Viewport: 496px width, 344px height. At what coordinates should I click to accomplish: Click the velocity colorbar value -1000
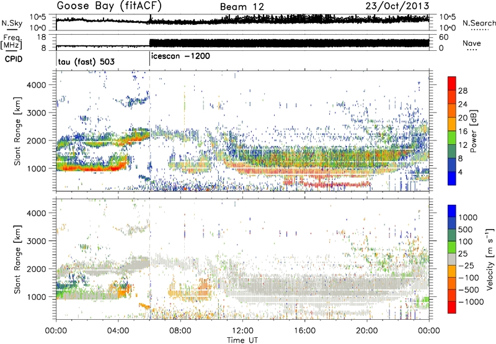point(471,302)
